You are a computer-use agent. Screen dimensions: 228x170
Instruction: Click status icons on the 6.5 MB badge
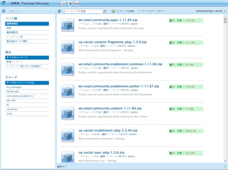click(x=172, y=65)
